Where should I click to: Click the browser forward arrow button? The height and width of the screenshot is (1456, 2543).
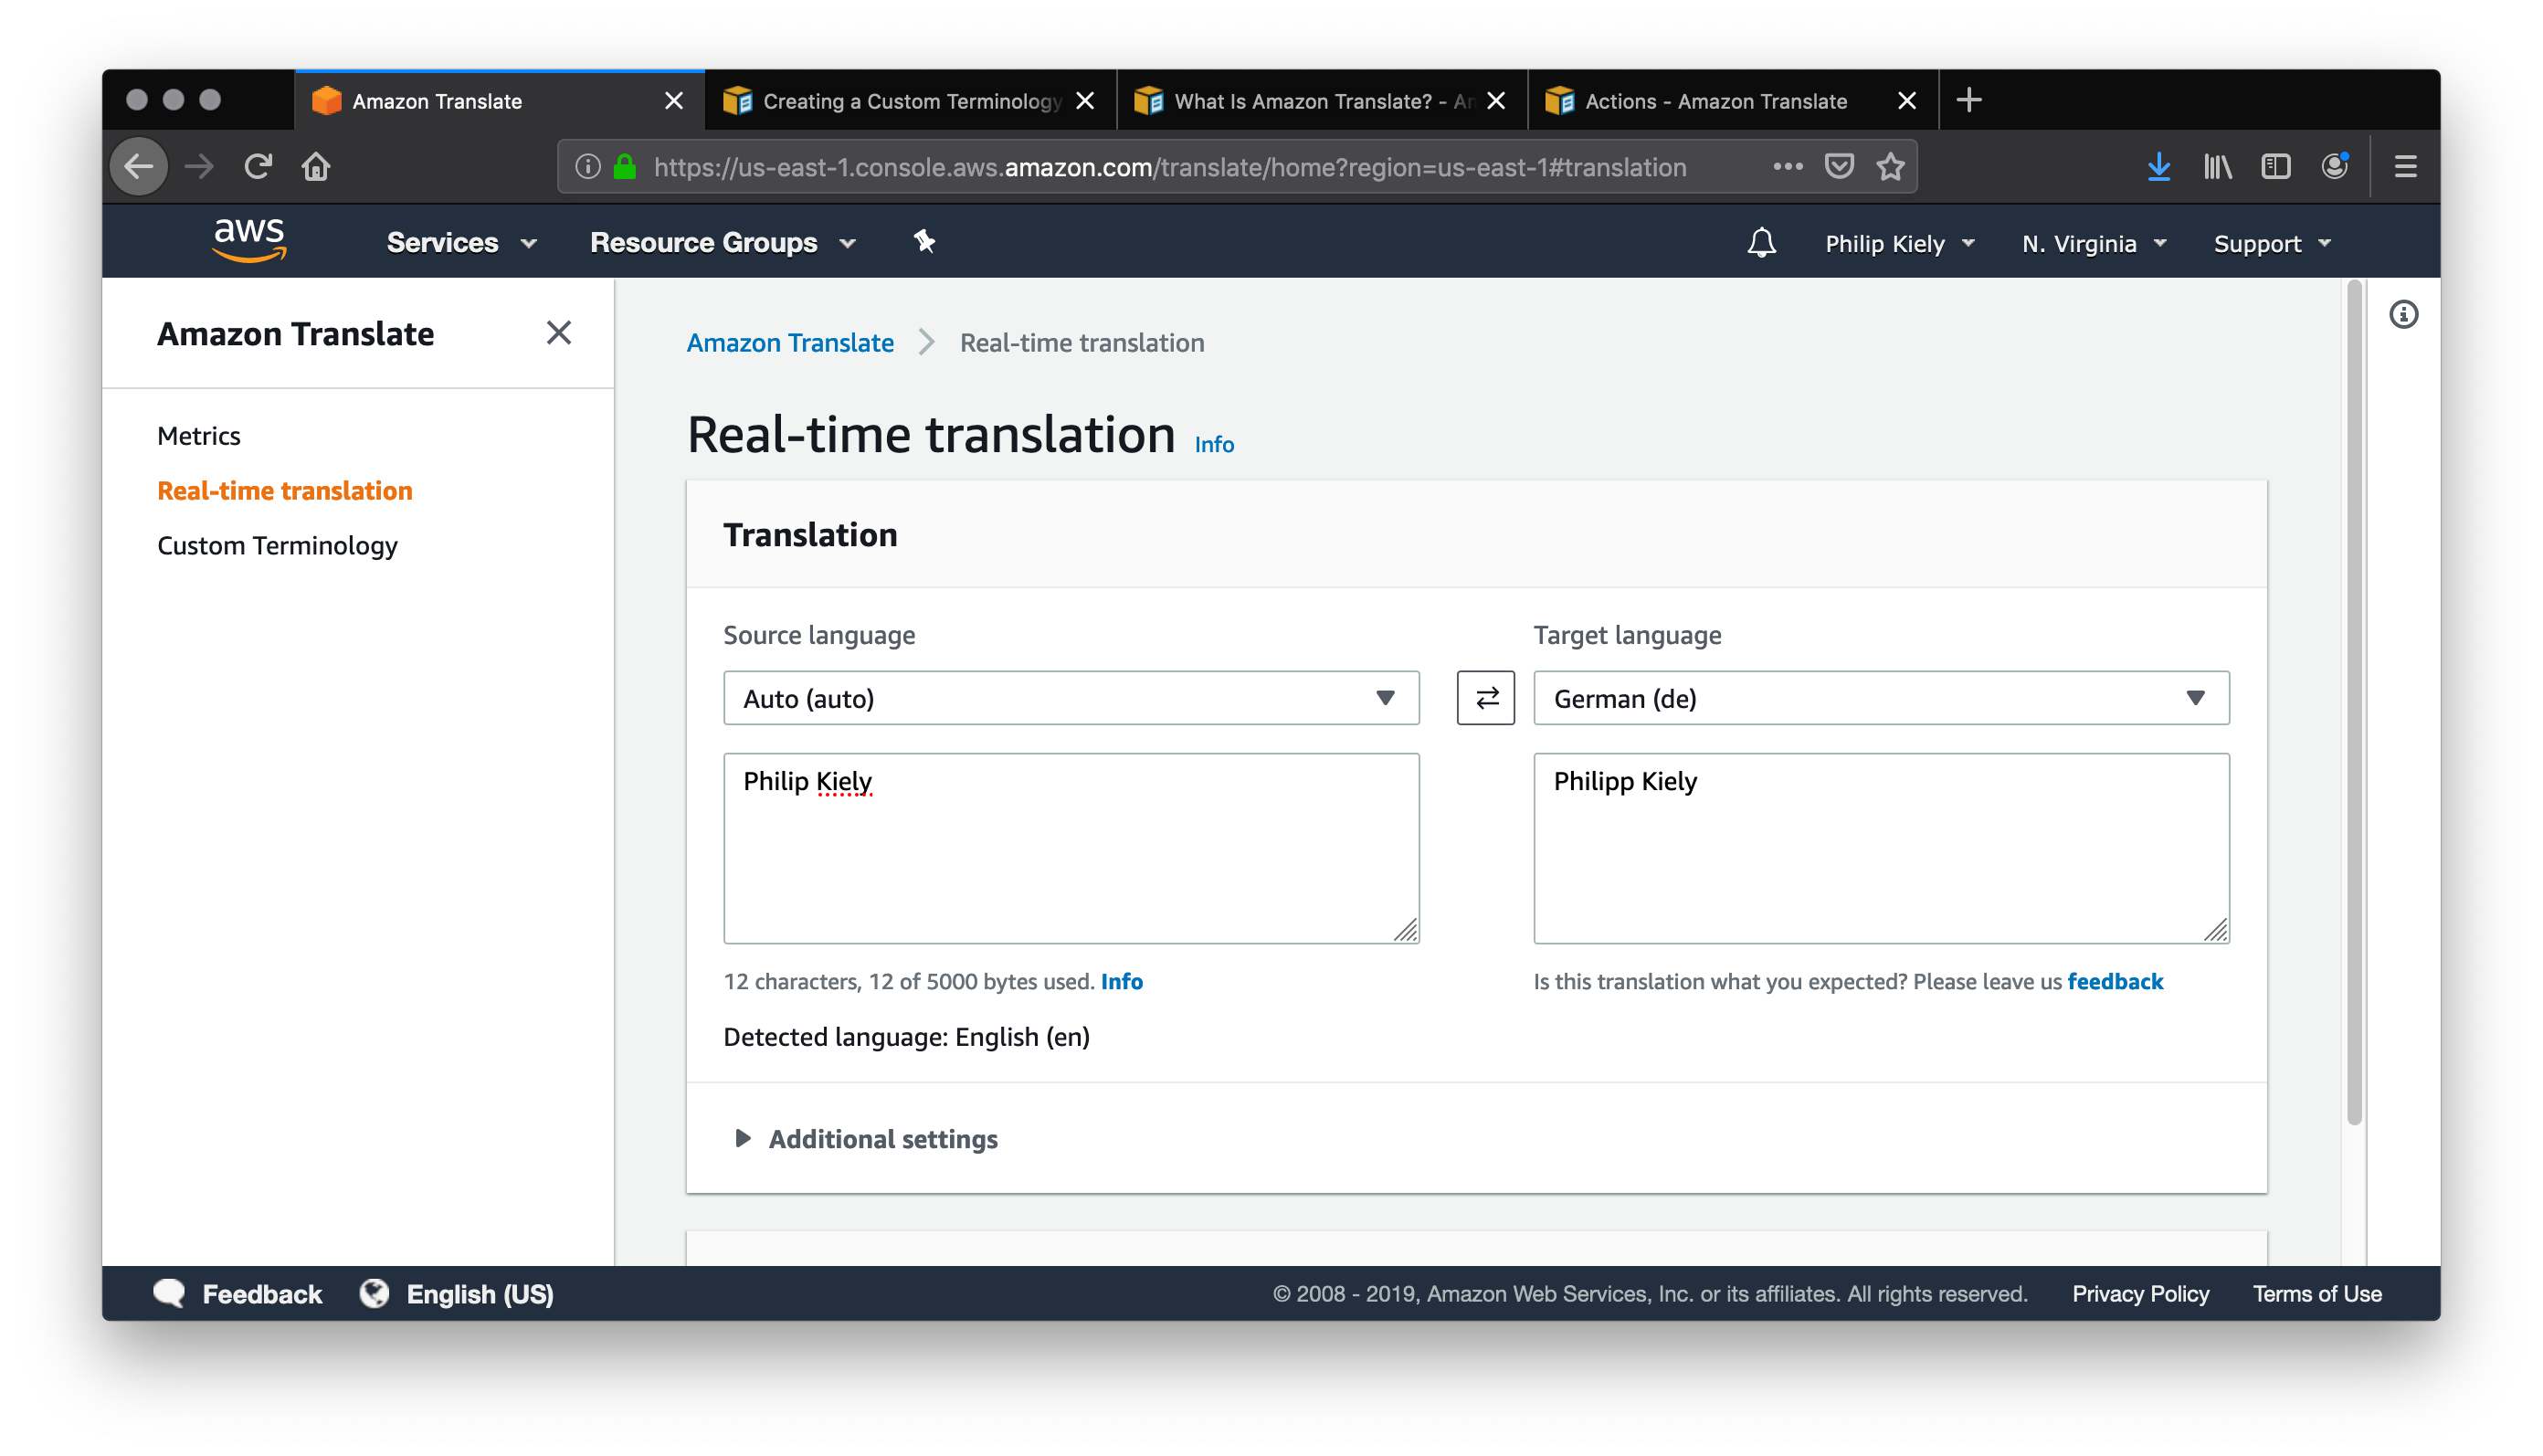[199, 166]
